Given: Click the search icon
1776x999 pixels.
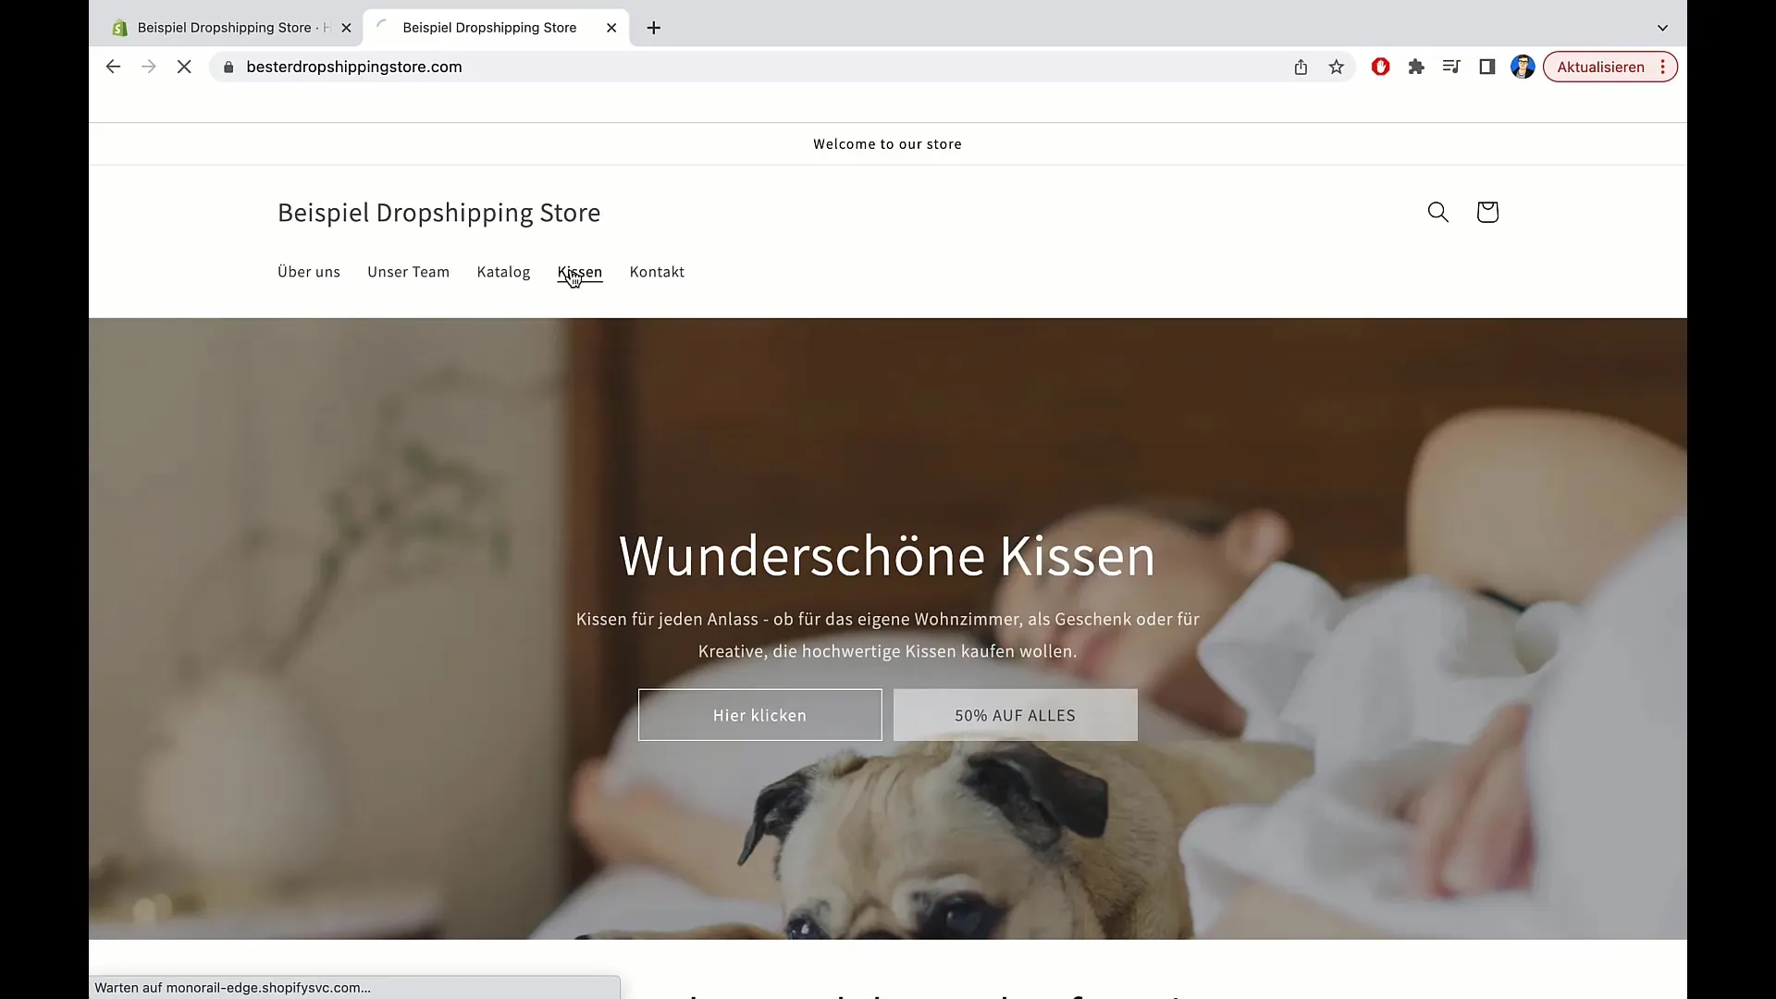Looking at the screenshot, I should (x=1438, y=211).
